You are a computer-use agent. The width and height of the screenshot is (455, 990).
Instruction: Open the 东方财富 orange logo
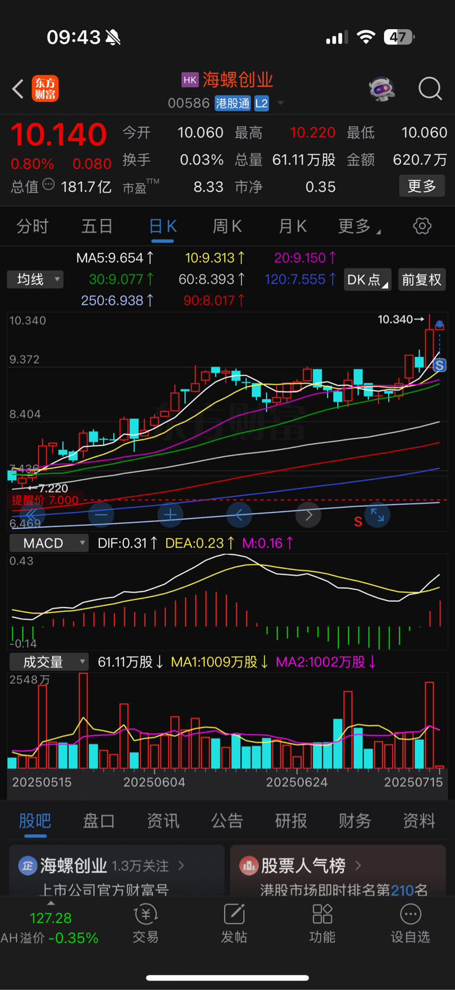tap(45, 89)
